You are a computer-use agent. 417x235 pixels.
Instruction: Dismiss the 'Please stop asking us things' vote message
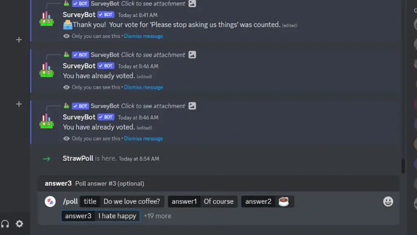click(143, 36)
